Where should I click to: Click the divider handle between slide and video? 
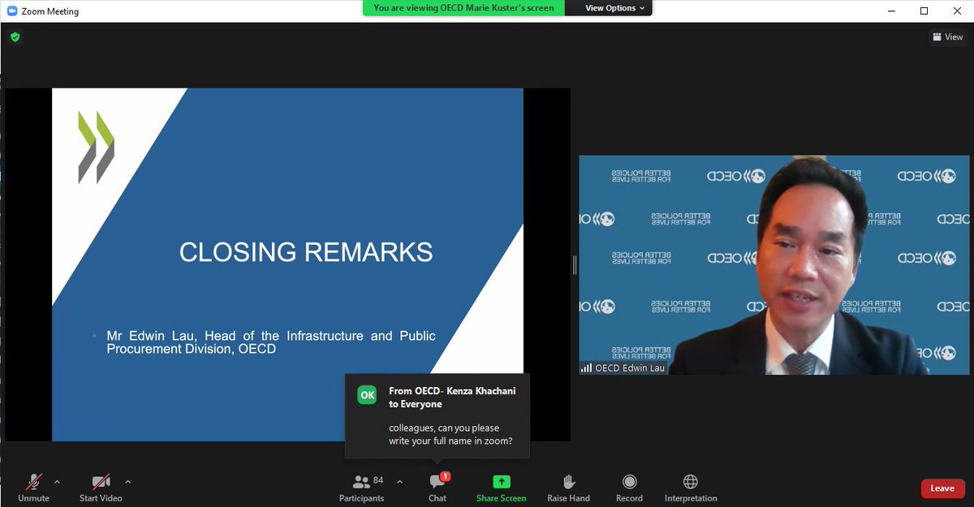click(575, 265)
